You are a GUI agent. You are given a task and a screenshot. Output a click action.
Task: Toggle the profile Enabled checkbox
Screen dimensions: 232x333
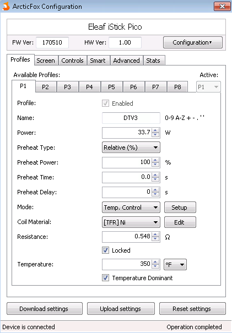pos(105,103)
